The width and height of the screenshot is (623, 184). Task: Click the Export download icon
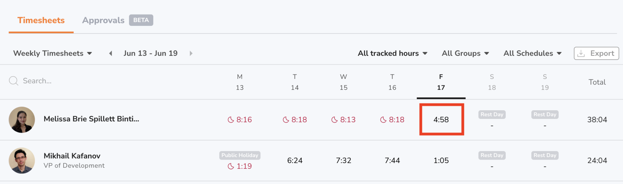click(x=581, y=53)
